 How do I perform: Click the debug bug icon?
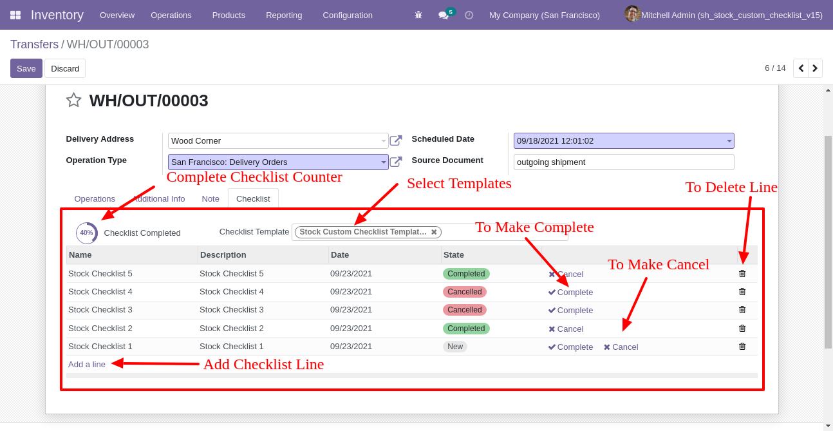coord(418,15)
